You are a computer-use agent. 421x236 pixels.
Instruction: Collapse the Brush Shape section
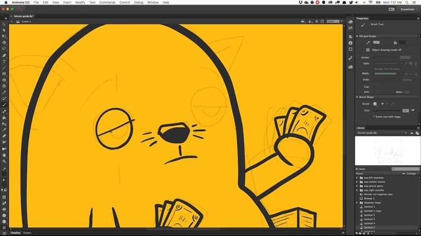click(x=357, y=97)
